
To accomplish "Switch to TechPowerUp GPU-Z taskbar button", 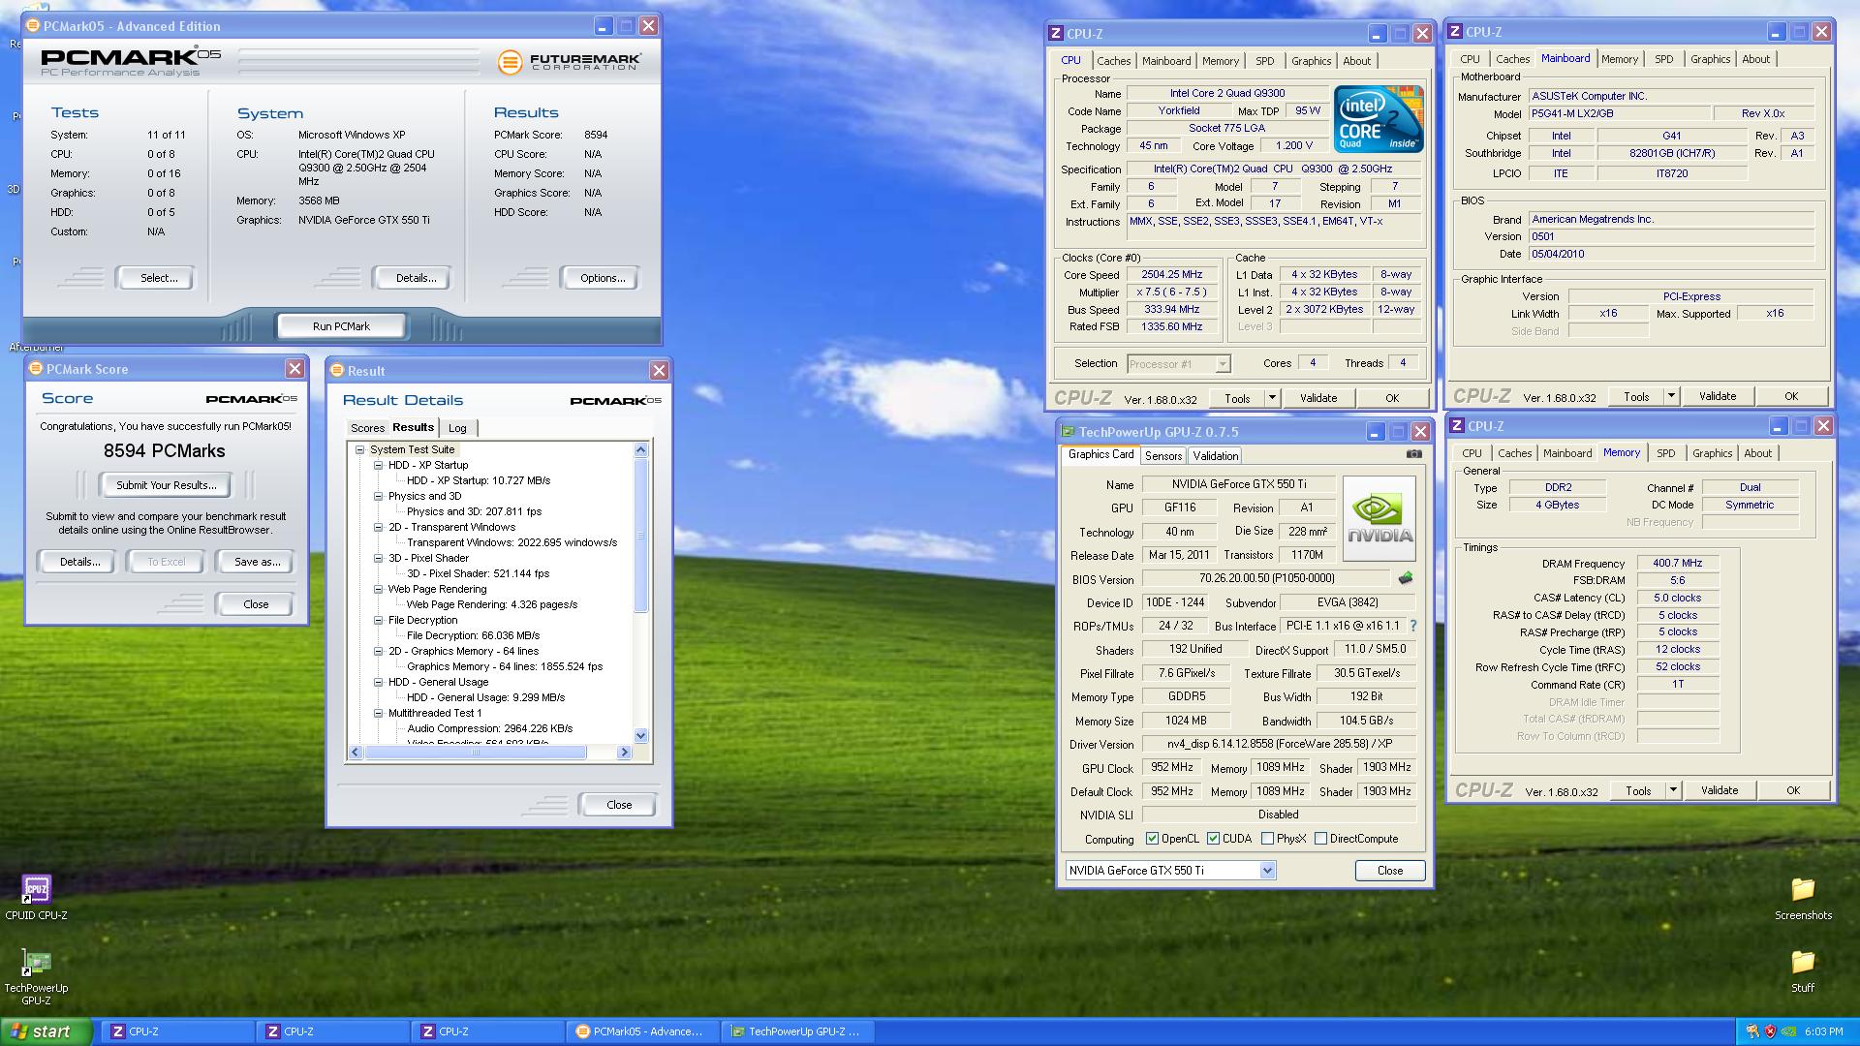I will pyautogui.click(x=796, y=1031).
